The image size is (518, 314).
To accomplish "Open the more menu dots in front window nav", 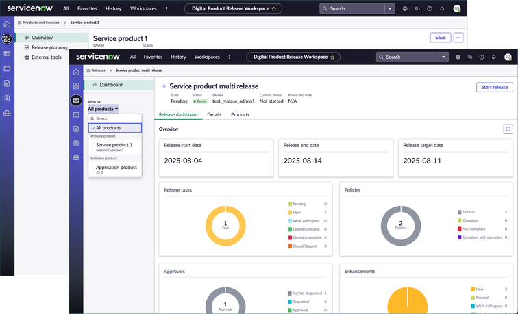I will [x=229, y=57].
